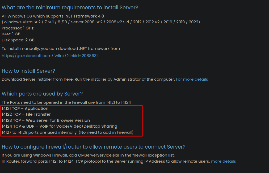The width and height of the screenshot is (269, 173).
Task: Click the firewall/router configuration question heading
Action: 94,147
